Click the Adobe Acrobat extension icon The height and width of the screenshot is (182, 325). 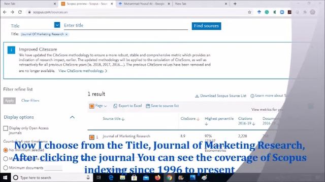pos(289,12)
